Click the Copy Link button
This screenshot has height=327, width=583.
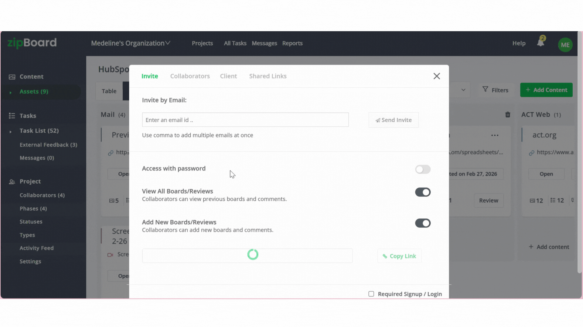tap(399, 256)
